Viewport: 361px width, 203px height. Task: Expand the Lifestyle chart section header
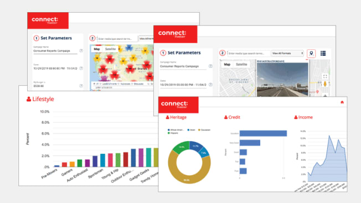pyautogui.click(x=40, y=99)
